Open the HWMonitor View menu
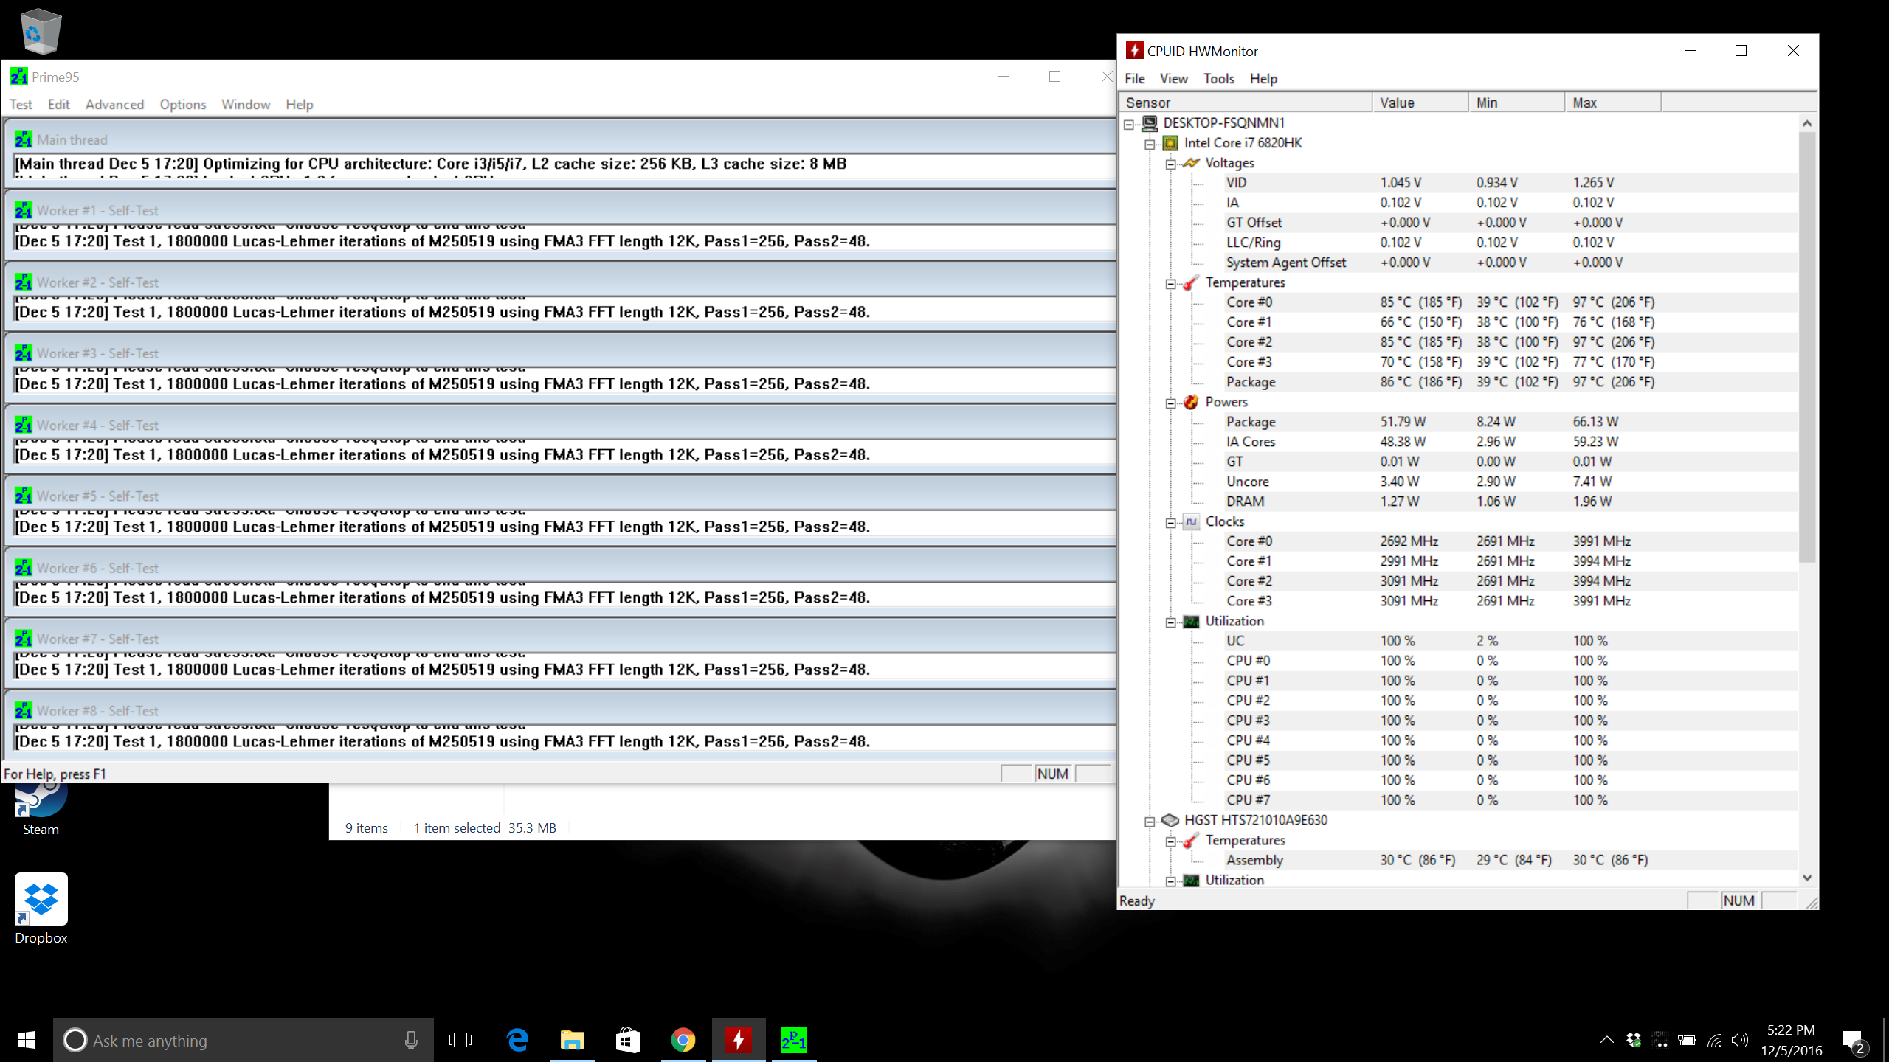Image resolution: width=1889 pixels, height=1062 pixels. [x=1173, y=78]
